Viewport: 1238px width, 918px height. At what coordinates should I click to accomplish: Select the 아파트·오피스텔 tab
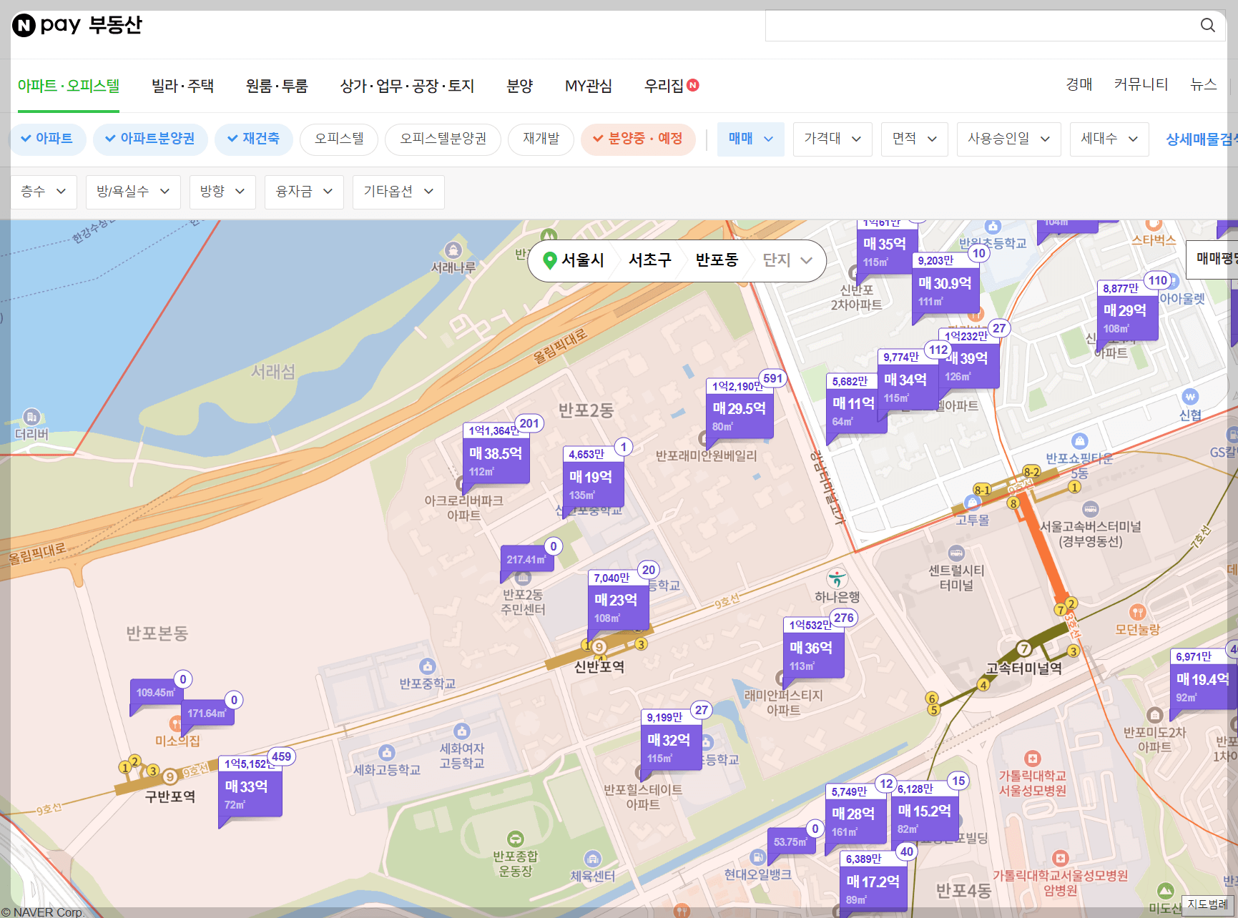(69, 86)
